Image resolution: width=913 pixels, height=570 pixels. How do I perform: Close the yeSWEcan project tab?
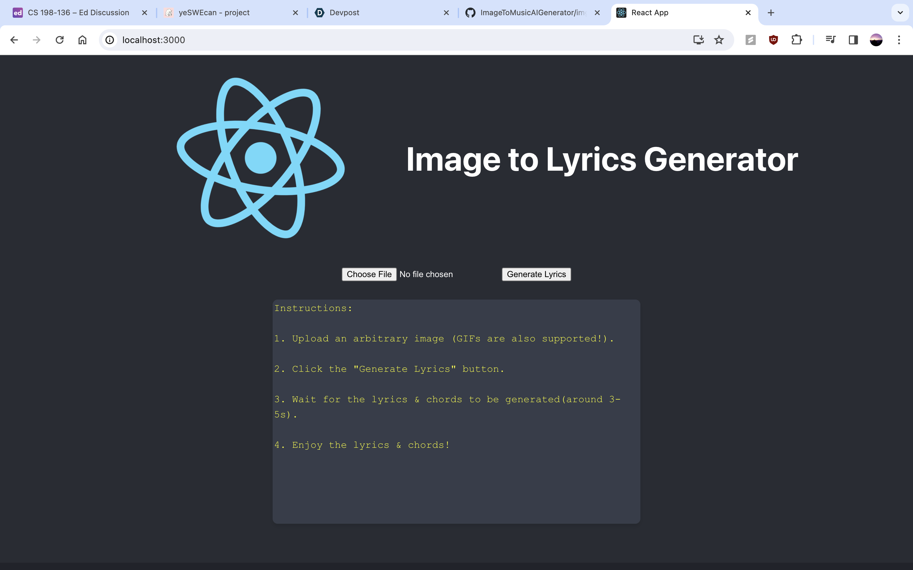click(295, 13)
